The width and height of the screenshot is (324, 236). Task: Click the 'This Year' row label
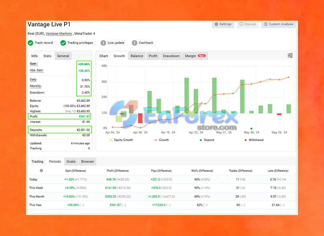[35, 205]
